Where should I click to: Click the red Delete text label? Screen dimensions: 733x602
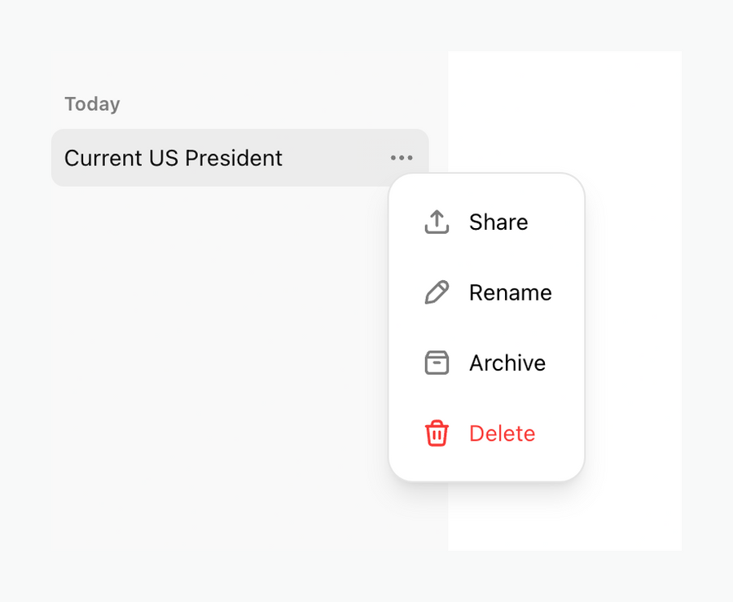click(502, 433)
